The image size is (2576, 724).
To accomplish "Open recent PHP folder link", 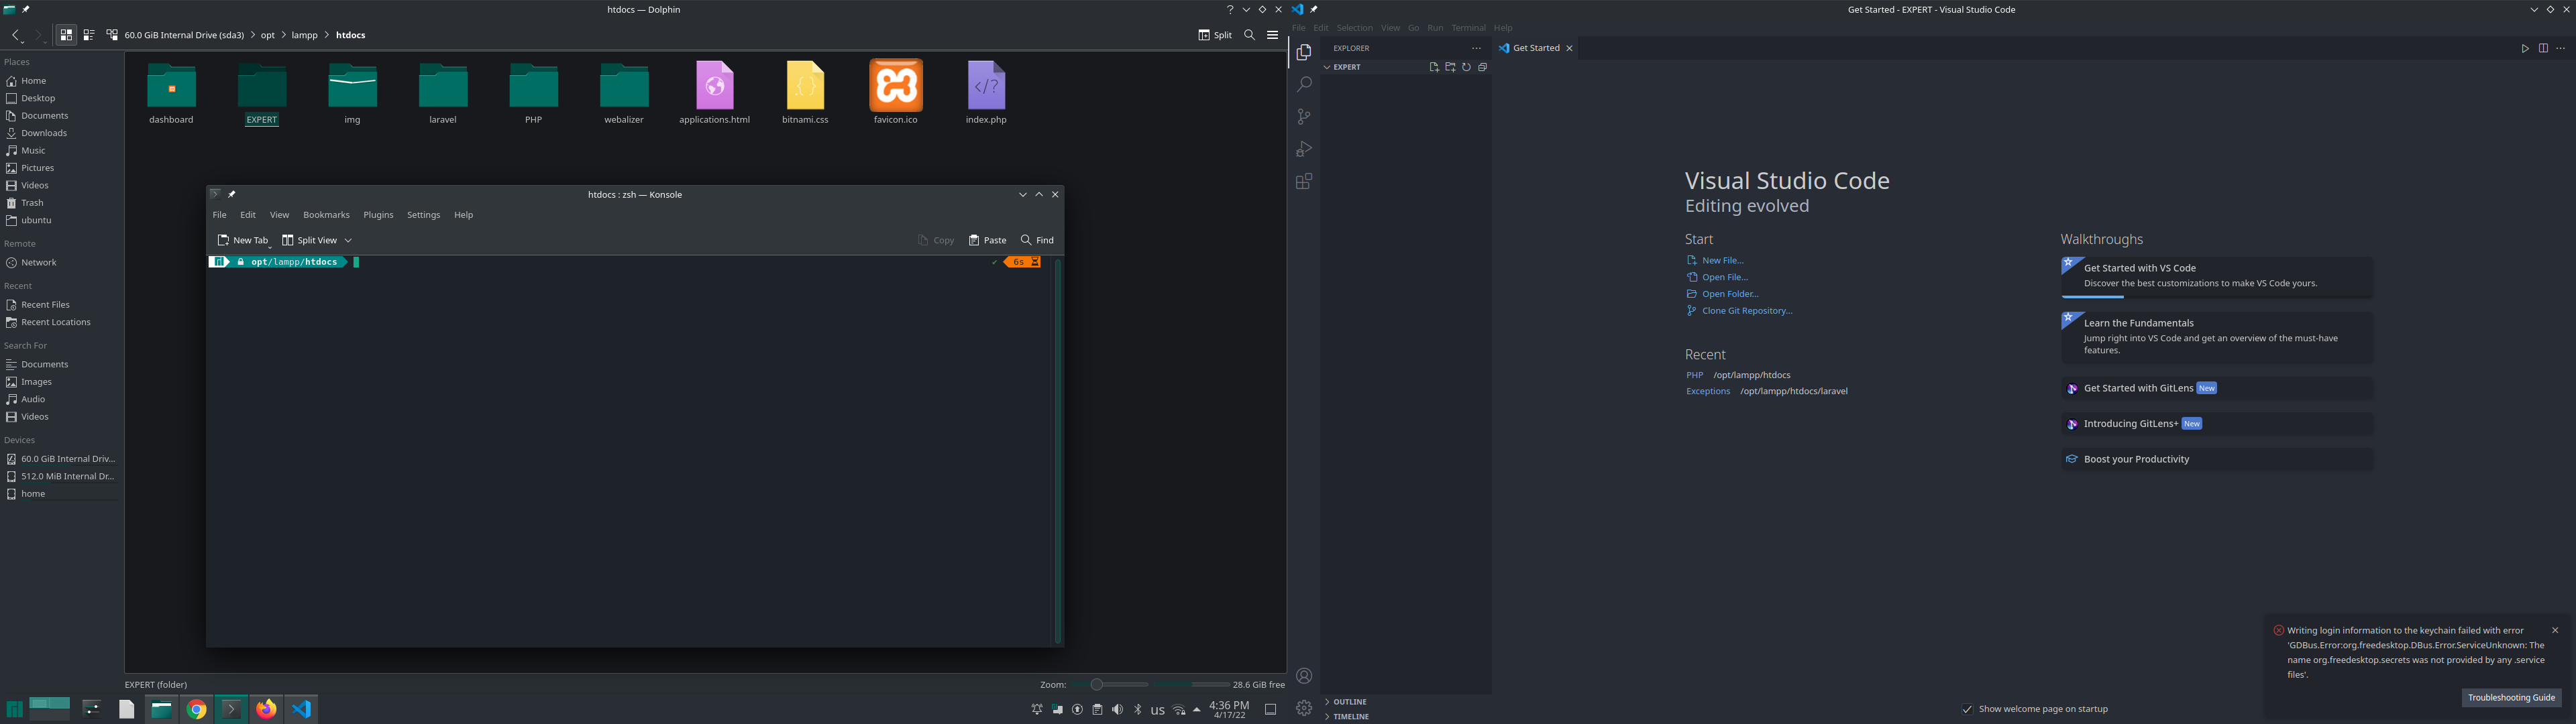I will coord(1695,375).
